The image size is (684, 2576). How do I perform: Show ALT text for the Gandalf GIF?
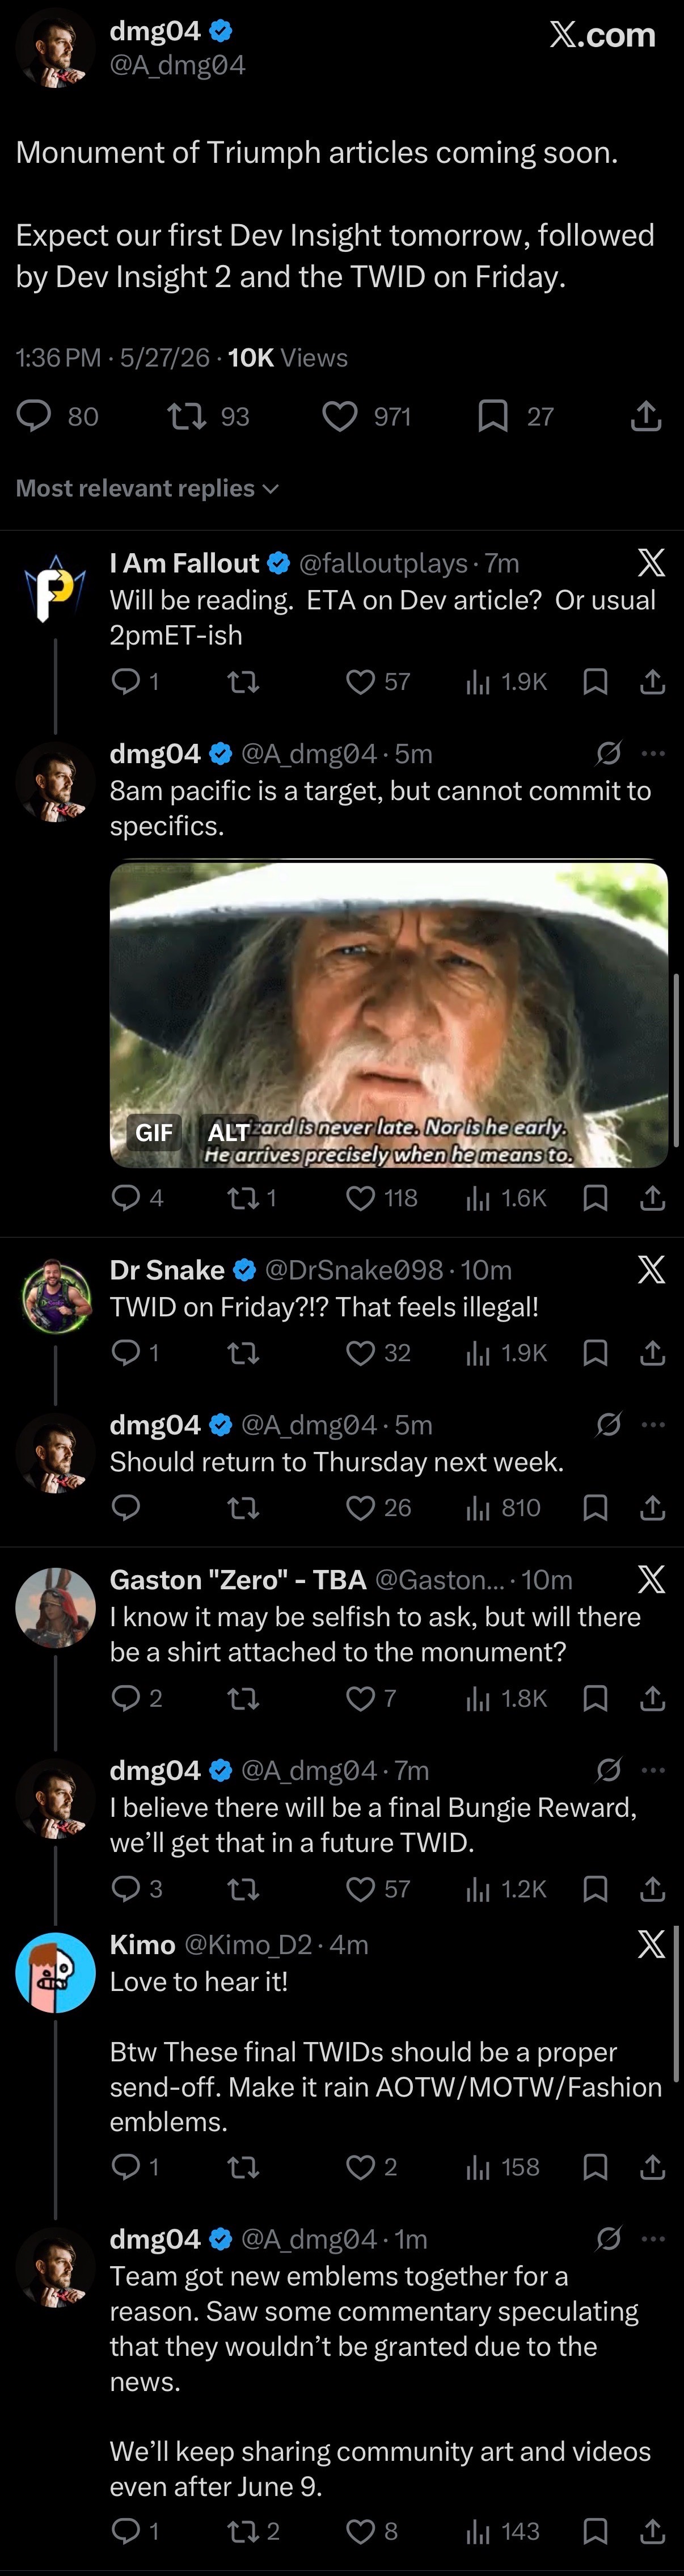227,1132
